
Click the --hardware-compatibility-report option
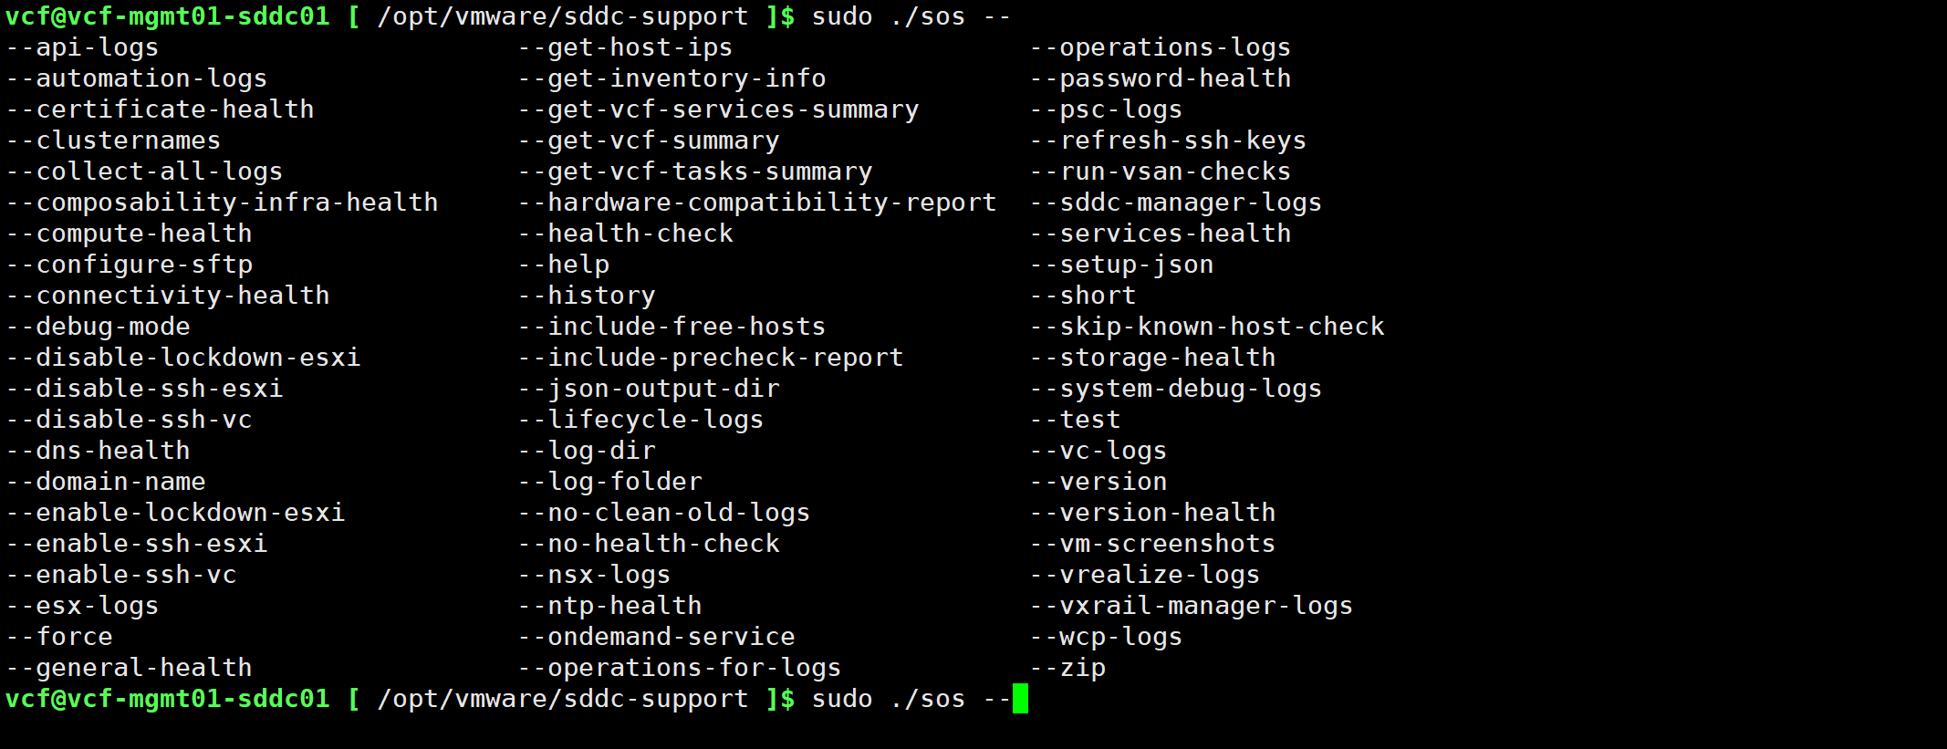click(x=757, y=203)
